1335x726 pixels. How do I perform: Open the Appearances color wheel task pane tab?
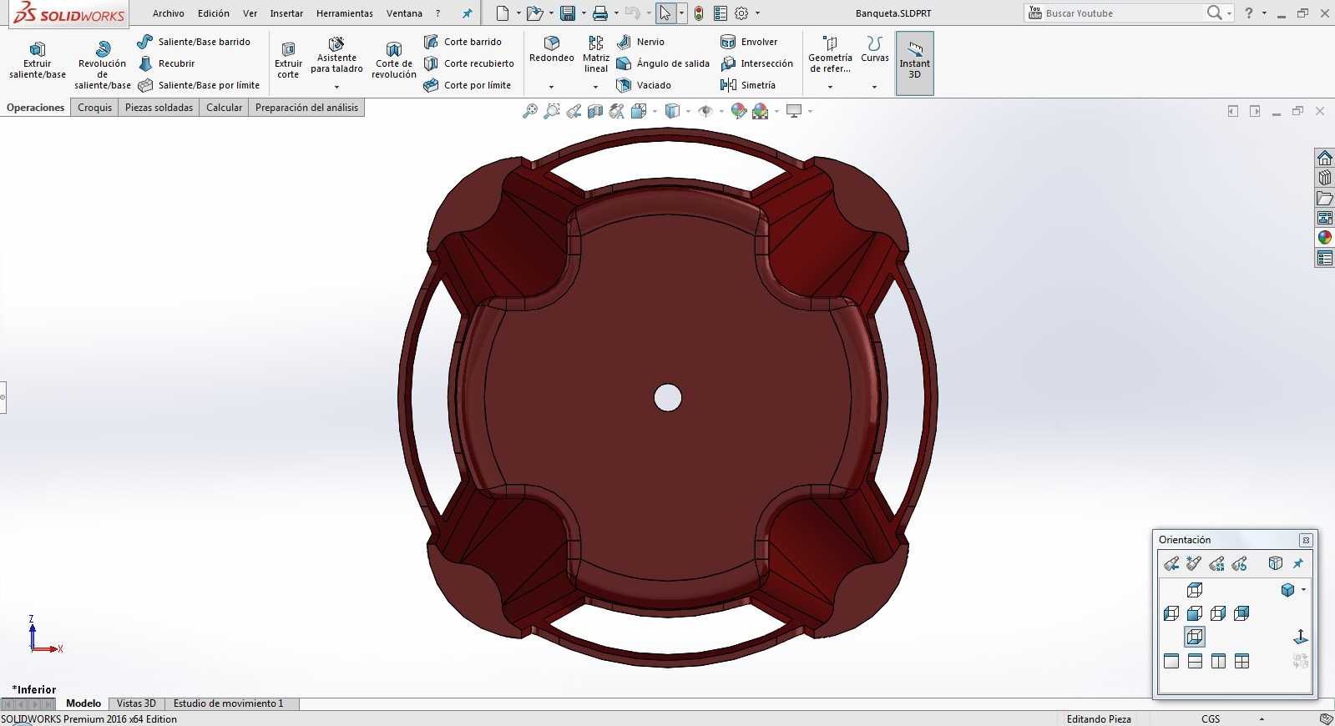tap(1324, 238)
